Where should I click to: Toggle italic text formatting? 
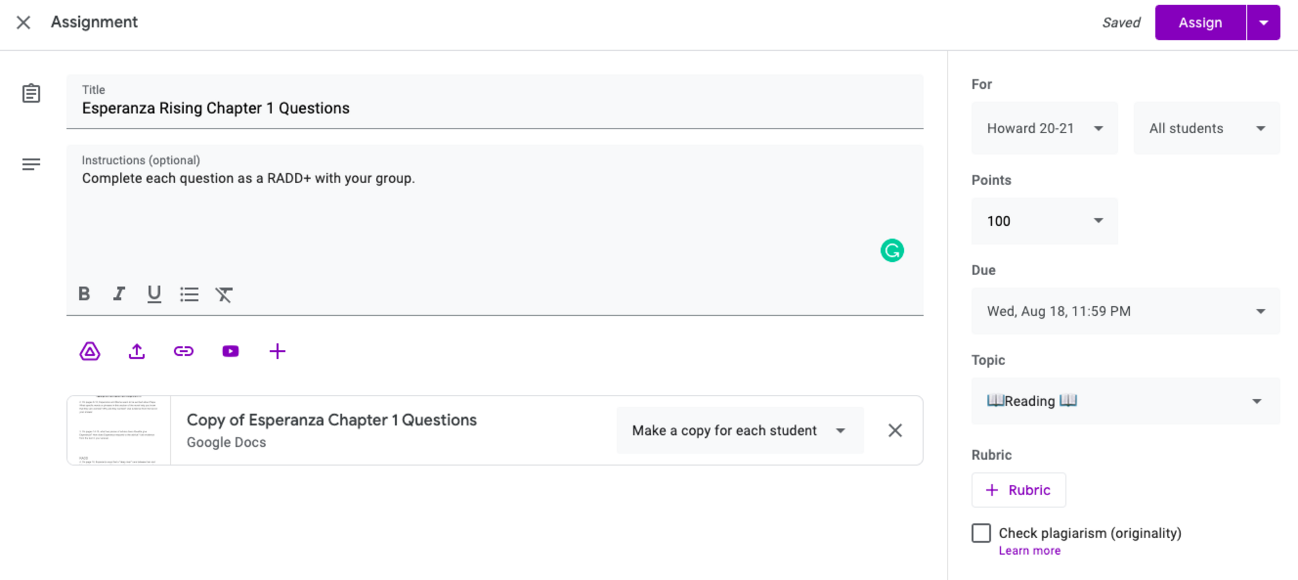(119, 294)
